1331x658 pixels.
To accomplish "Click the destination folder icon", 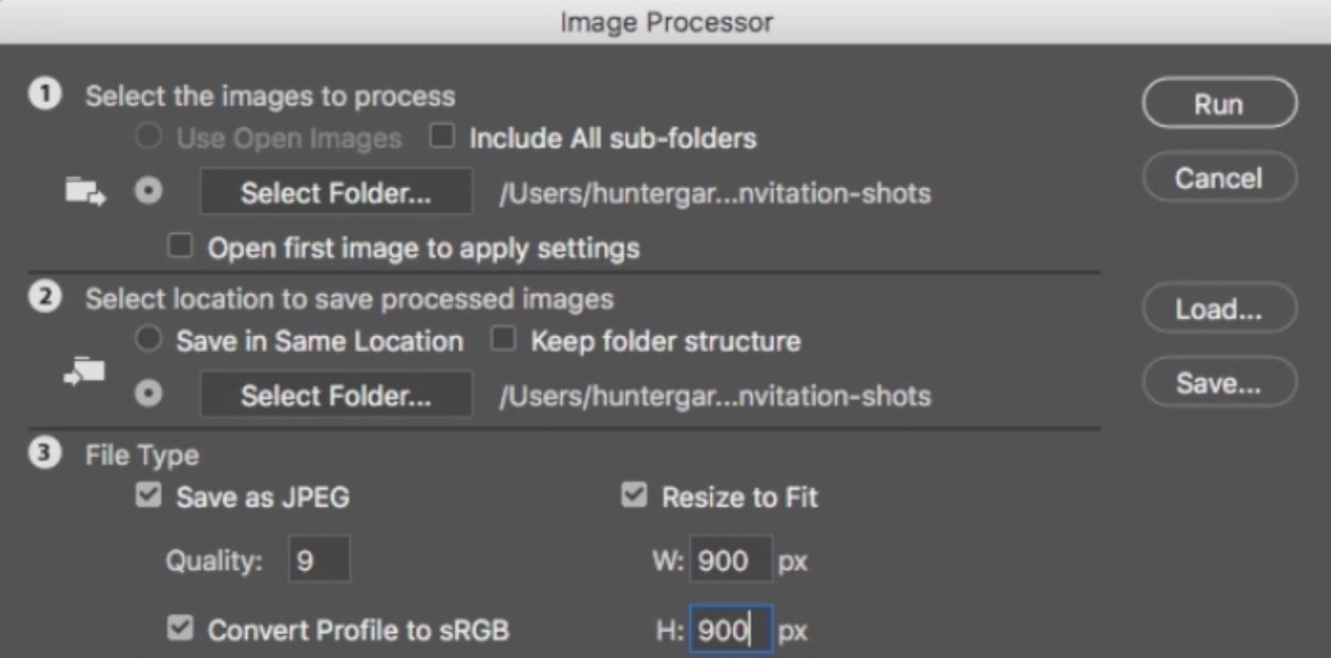I will click(x=84, y=372).
